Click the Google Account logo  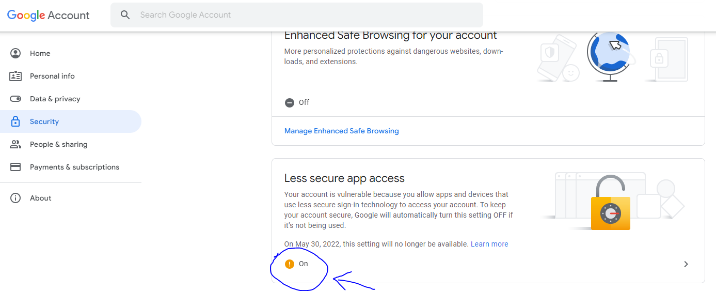(x=48, y=15)
